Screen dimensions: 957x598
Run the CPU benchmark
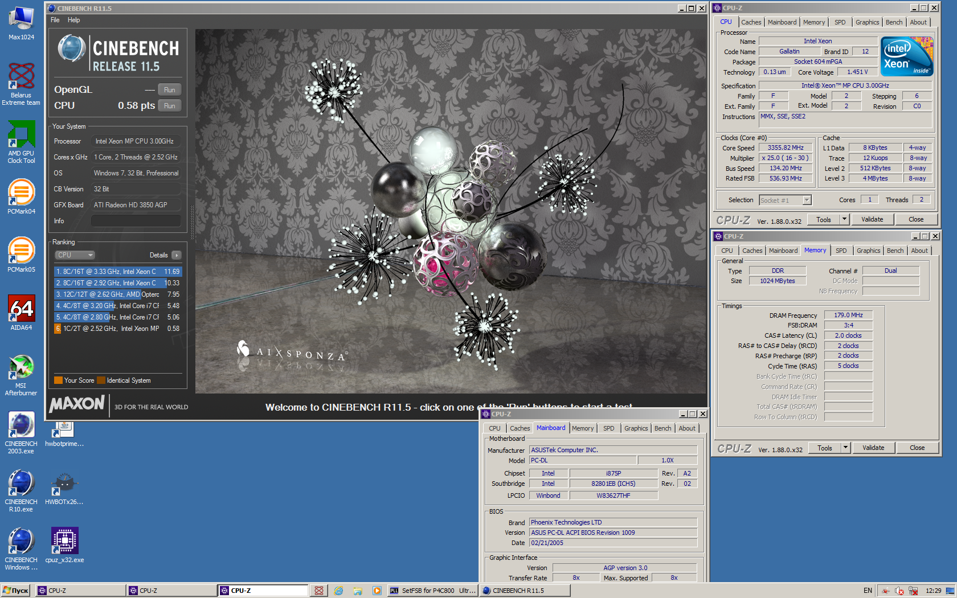point(169,106)
